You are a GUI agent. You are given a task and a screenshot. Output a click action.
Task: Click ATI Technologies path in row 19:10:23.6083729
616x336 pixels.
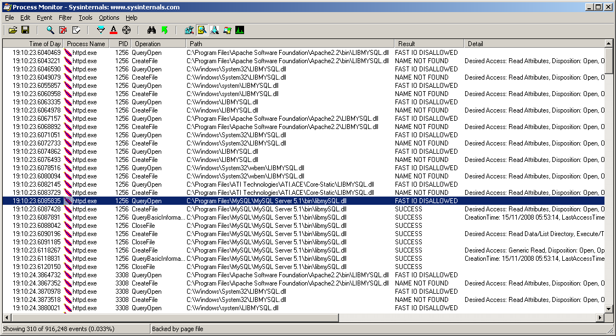pyautogui.click(x=280, y=193)
